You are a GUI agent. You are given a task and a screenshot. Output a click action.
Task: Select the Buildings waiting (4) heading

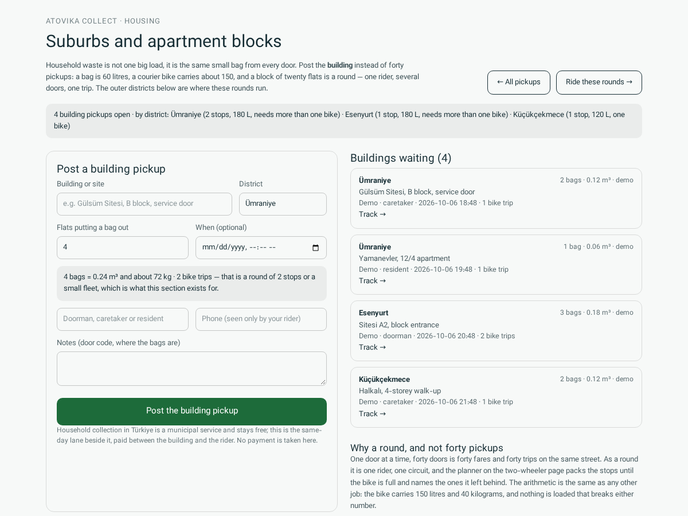401,158
